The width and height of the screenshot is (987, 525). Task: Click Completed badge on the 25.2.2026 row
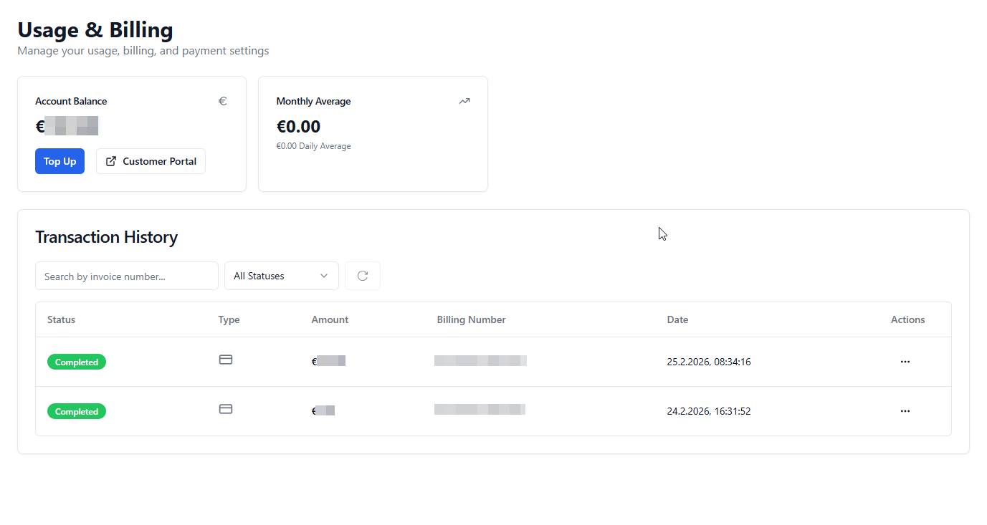coord(77,362)
